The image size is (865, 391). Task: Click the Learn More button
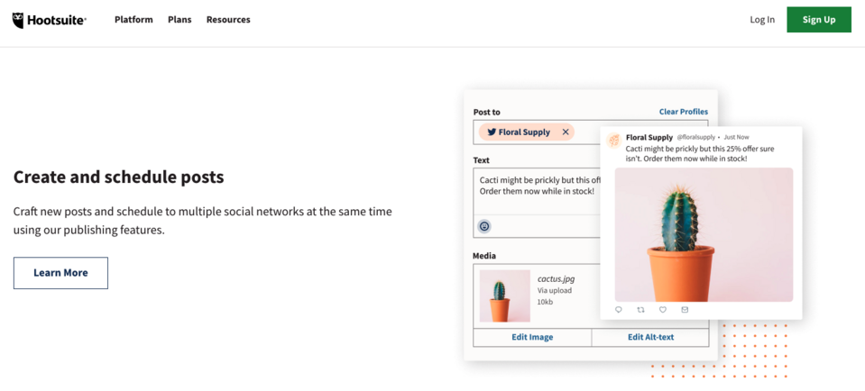pyautogui.click(x=60, y=273)
